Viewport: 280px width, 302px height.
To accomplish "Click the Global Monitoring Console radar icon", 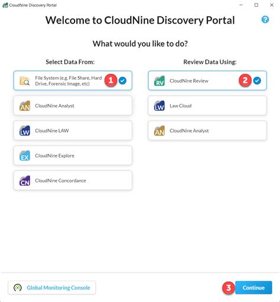I will 18,288.
